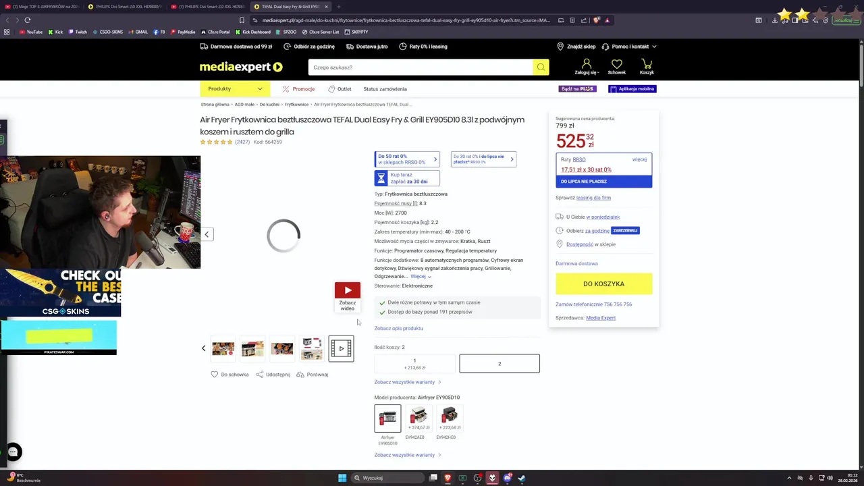Move the thumbnail strip to previous images
864x486 pixels.
pyautogui.click(x=203, y=348)
